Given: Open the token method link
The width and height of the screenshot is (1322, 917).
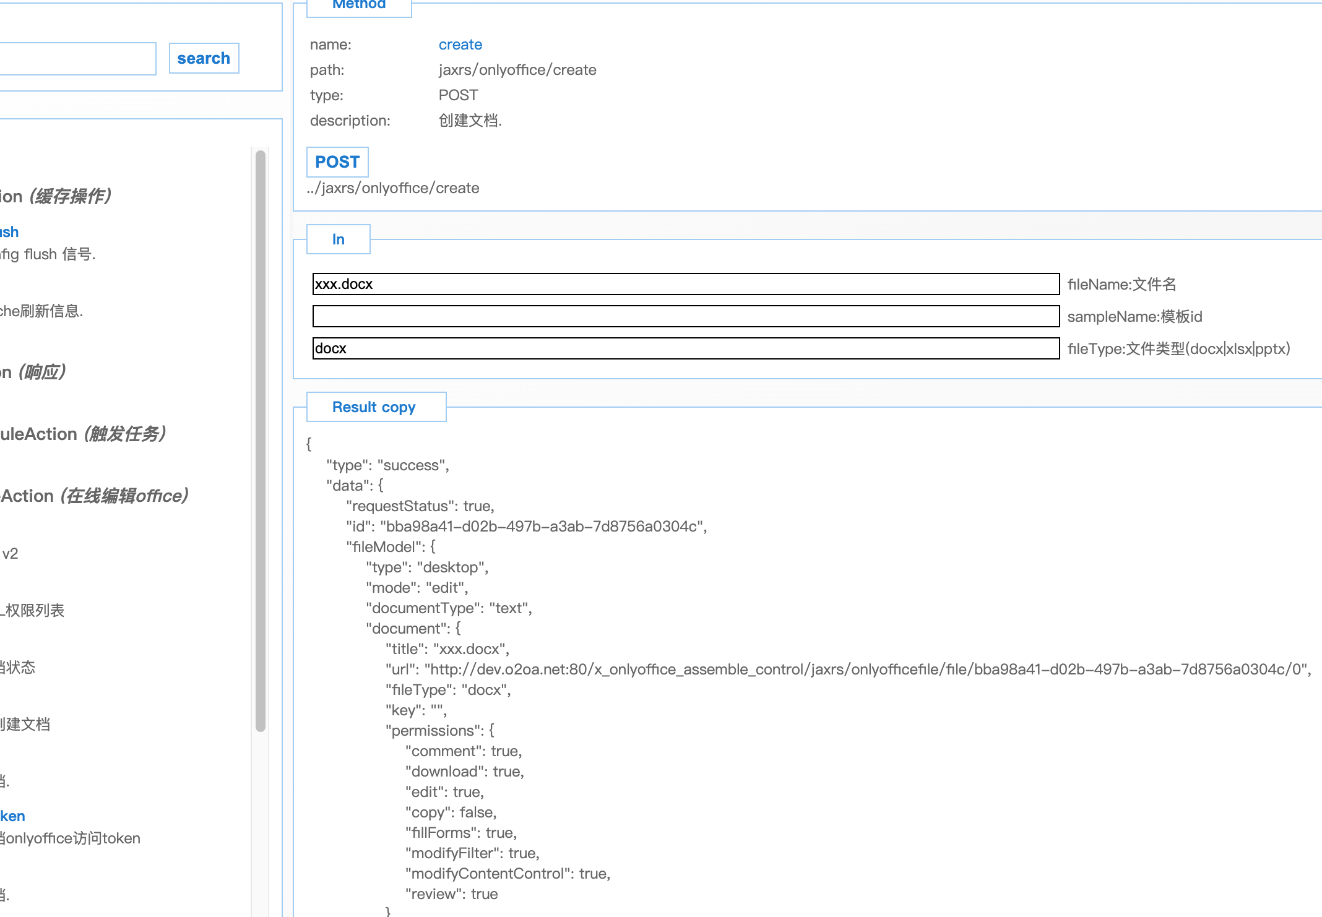Looking at the screenshot, I should (12, 816).
